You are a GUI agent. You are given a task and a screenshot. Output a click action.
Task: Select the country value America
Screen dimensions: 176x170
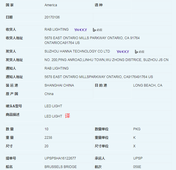point(51,5)
